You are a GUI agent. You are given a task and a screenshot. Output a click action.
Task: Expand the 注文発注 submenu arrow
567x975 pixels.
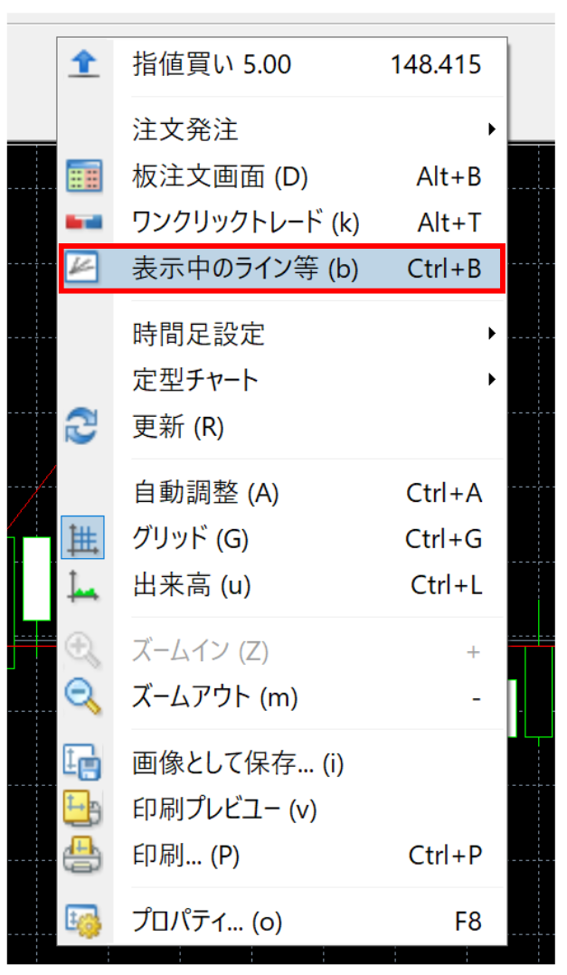coord(492,129)
